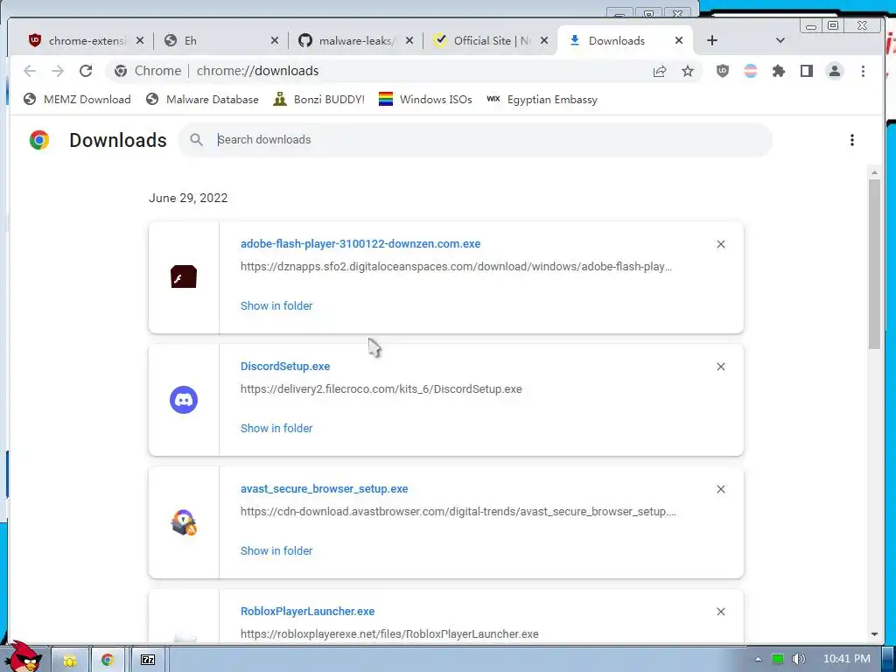Viewport: 896px width, 672px height.
Task: Show DiscordSetup.exe in folder
Action: [276, 429]
